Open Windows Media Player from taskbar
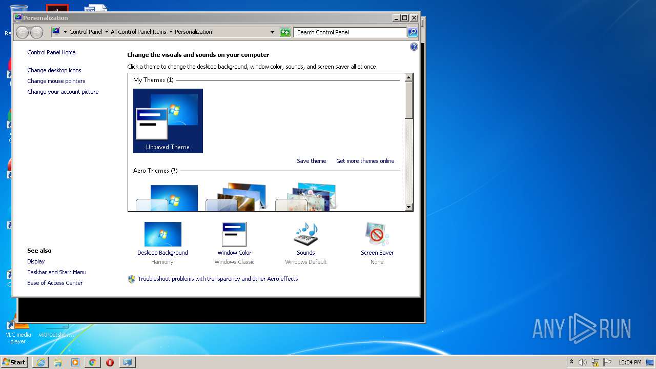This screenshot has width=656, height=369. (75, 362)
